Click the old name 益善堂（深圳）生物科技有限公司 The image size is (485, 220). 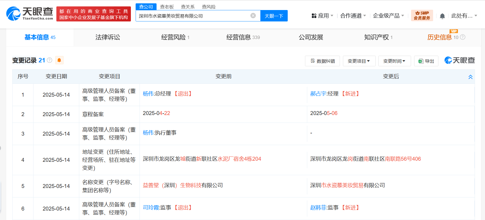click(x=183, y=185)
